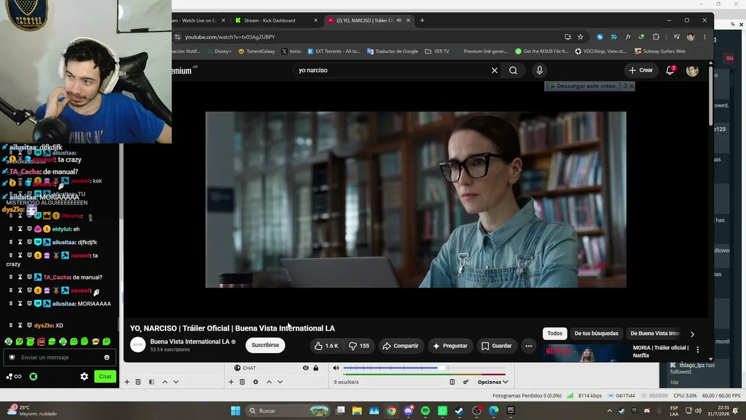The height and width of the screenshot is (420, 746).
Task: Like the YO, NARCISO trailer video
Action: tap(326, 346)
